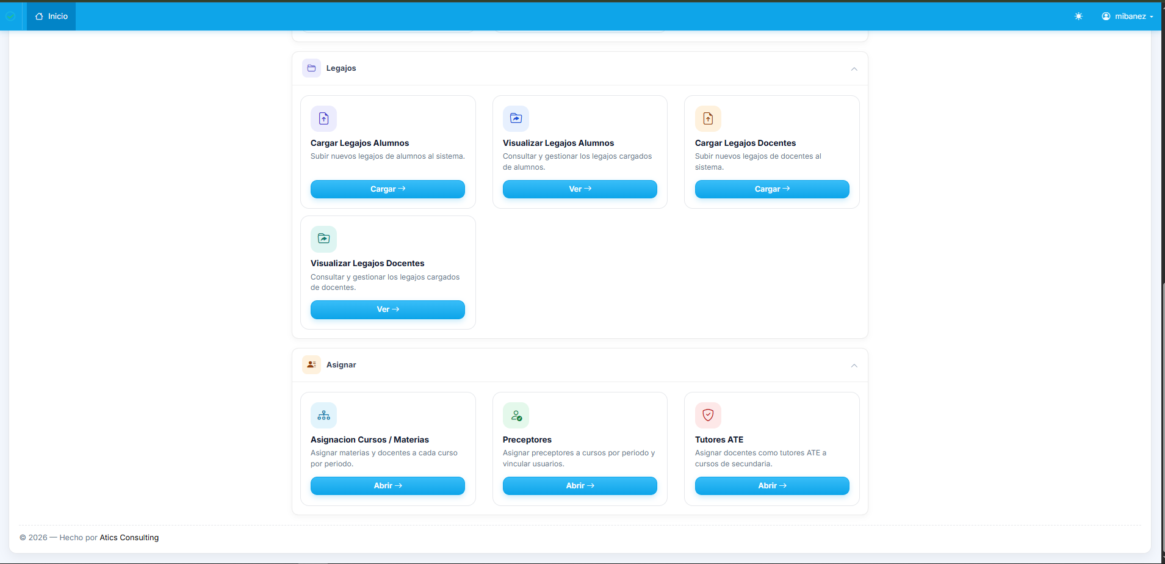This screenshot has height=564, width=1165.
Task: Open the mibanez user dropdown
Action: pos(1127,16)
